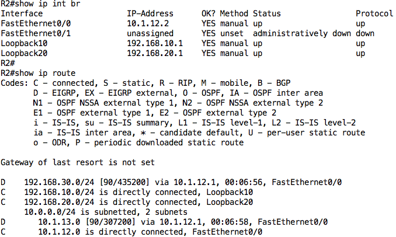Click the 192.168.10.0/24 connected route
The height and width of the screenshot is (237, 396).
click(x=127, y=192)
